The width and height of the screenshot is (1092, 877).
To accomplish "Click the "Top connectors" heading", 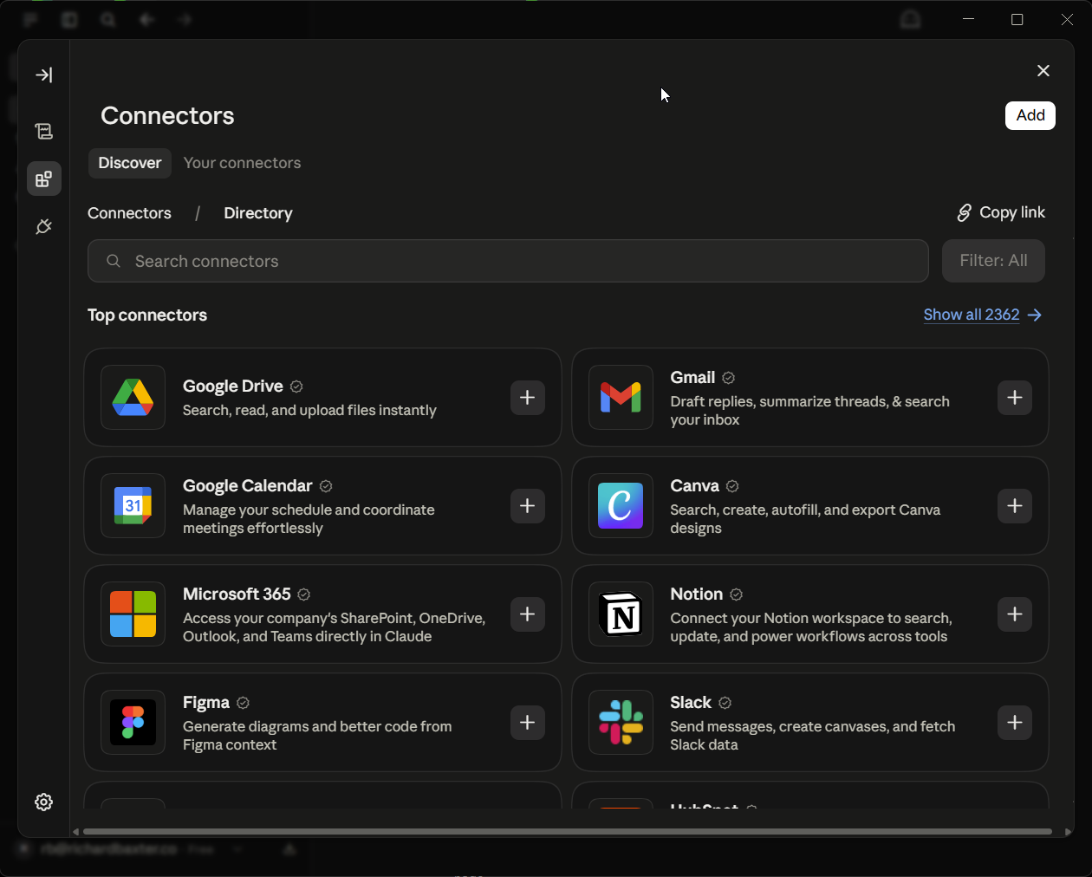I will (147, 315).
